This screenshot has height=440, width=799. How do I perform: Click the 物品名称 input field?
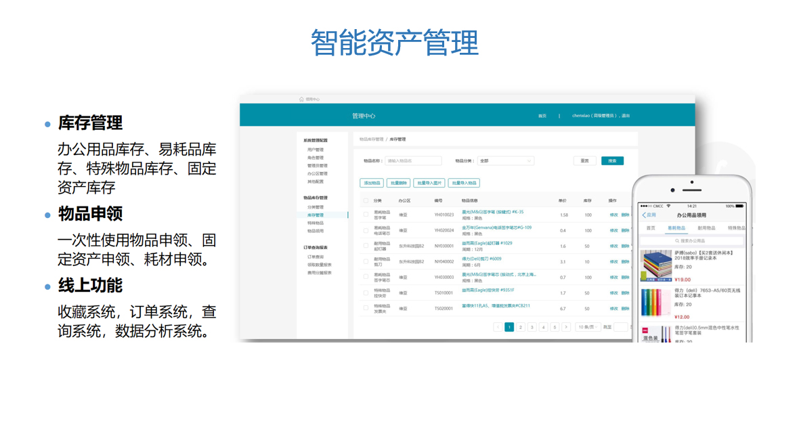(x=413, y=161)
